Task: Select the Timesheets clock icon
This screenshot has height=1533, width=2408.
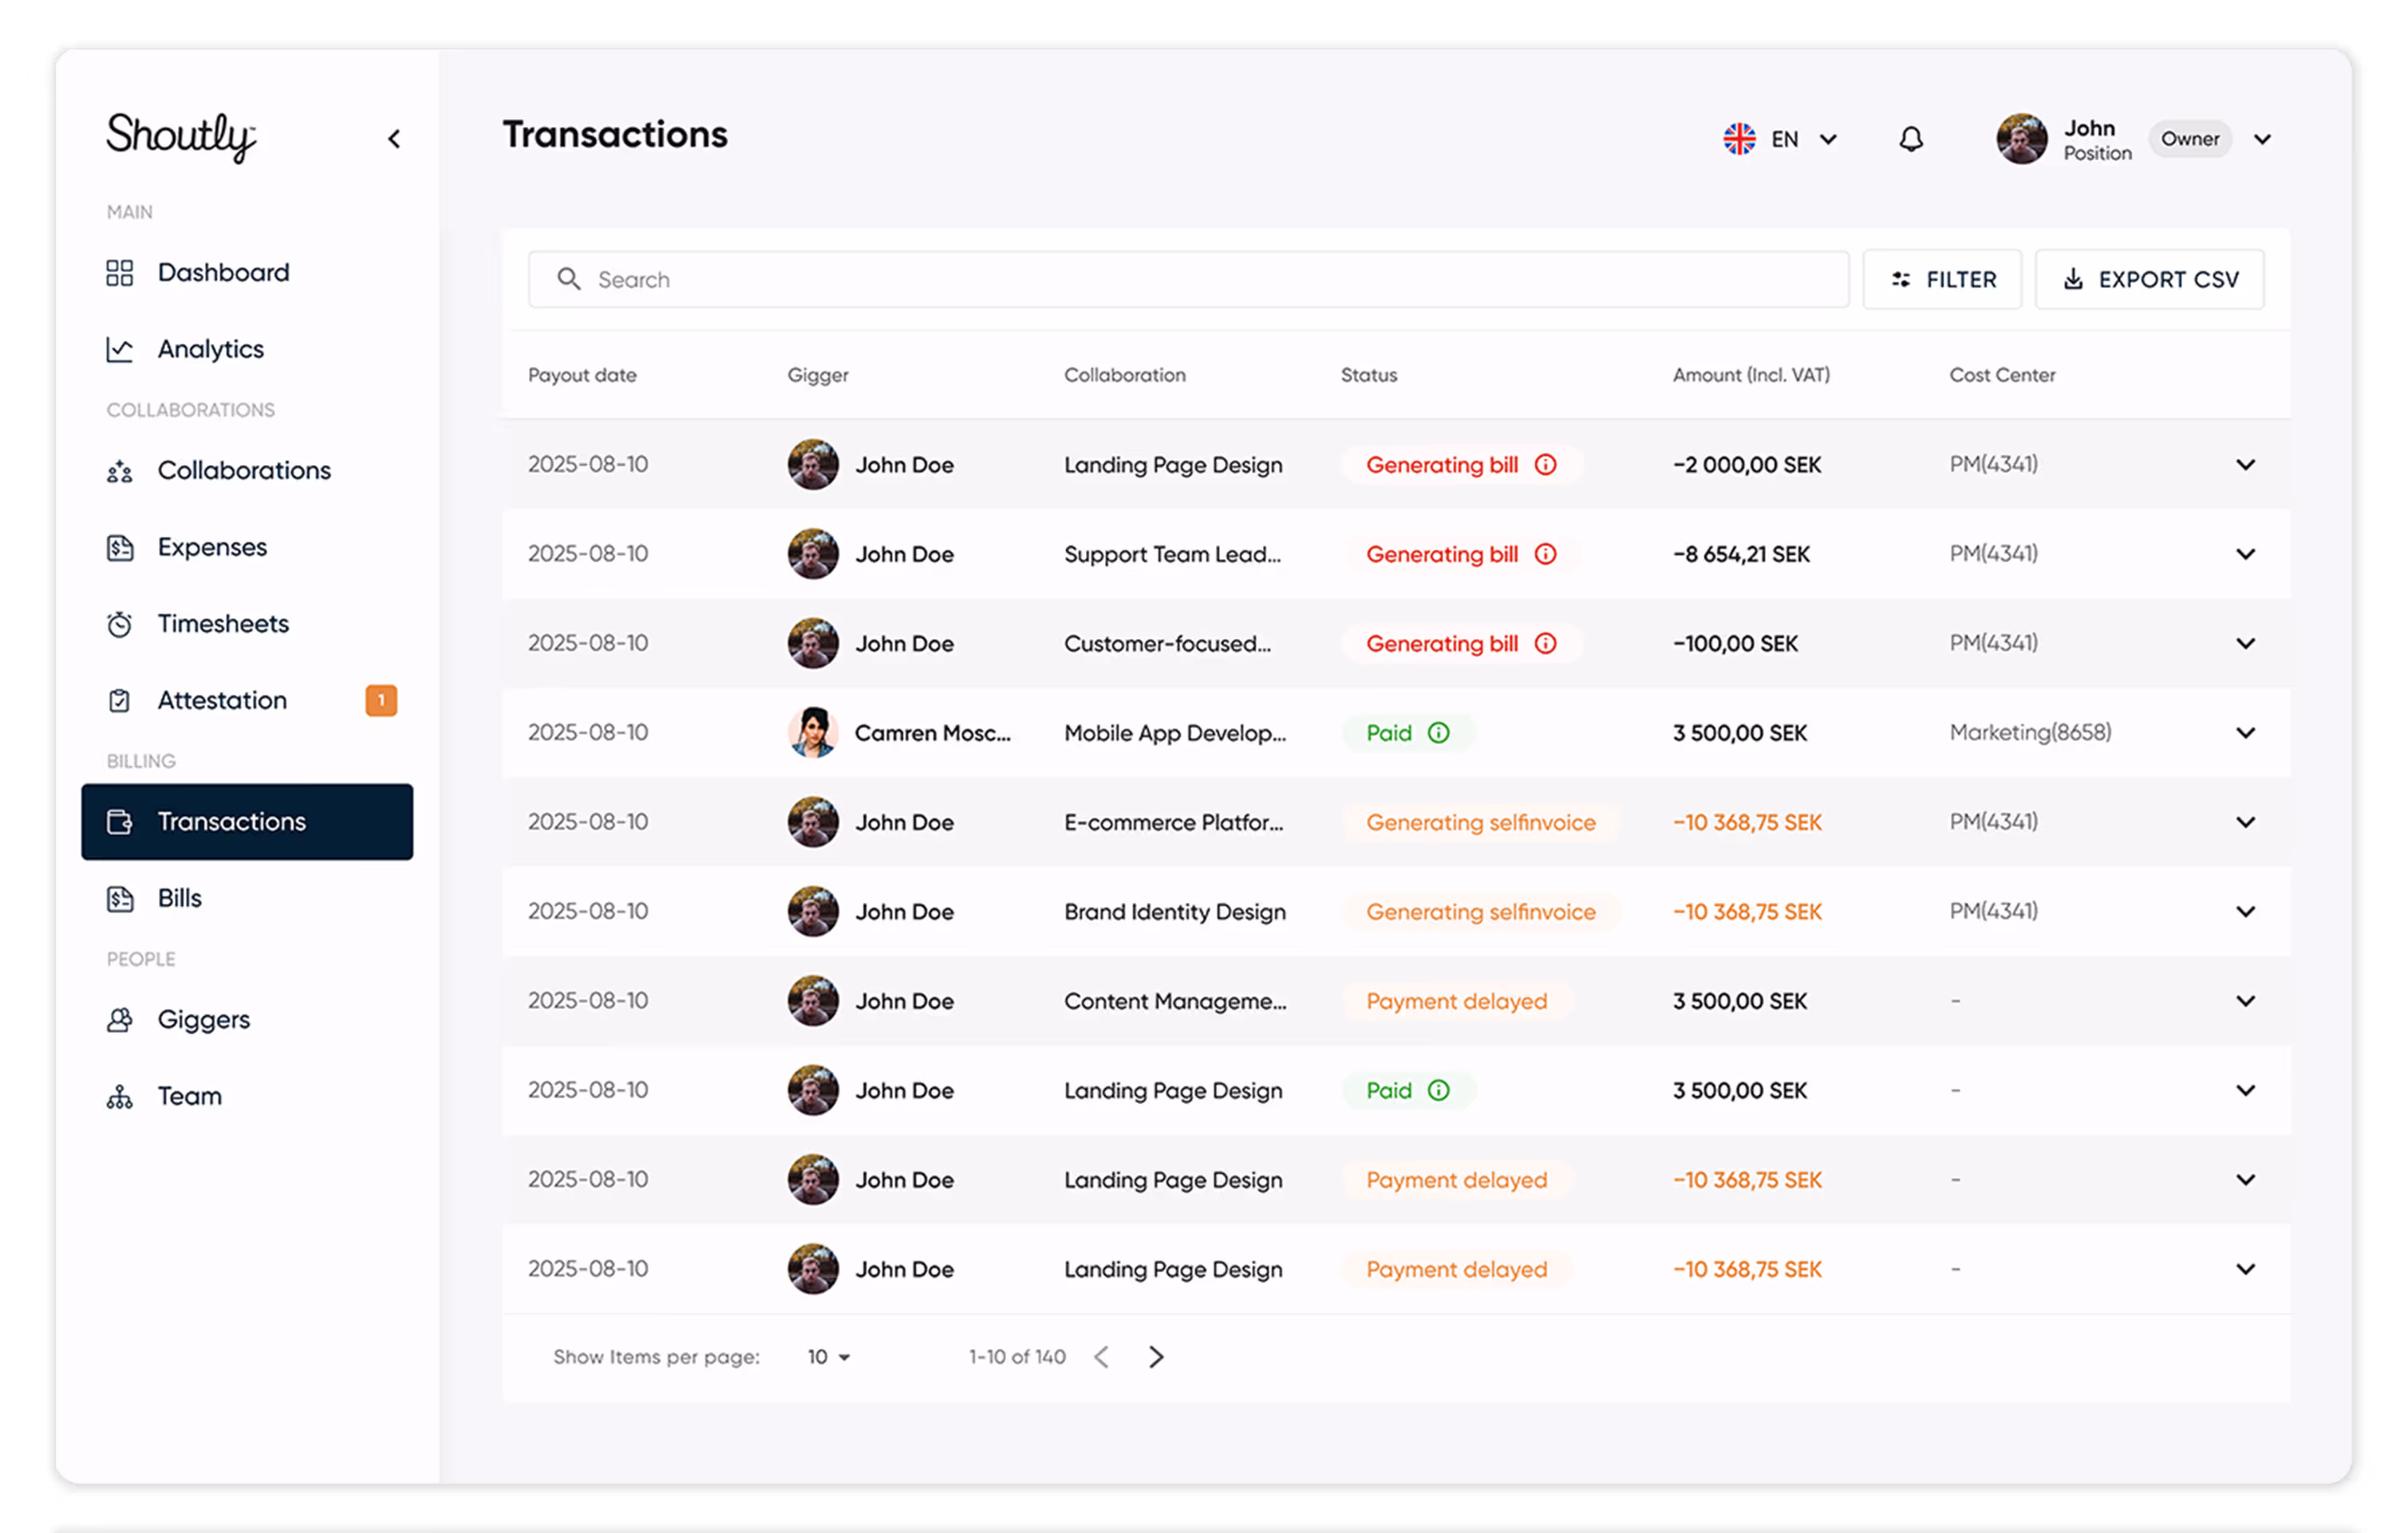Action: (119, 623)
